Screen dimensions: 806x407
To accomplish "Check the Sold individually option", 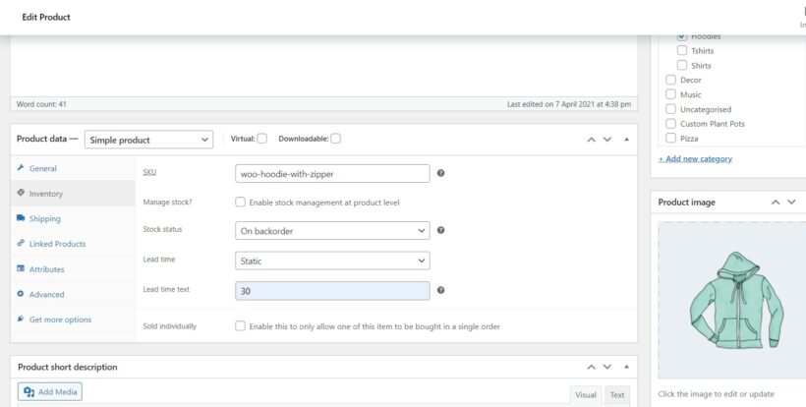I will coord(240,325).
